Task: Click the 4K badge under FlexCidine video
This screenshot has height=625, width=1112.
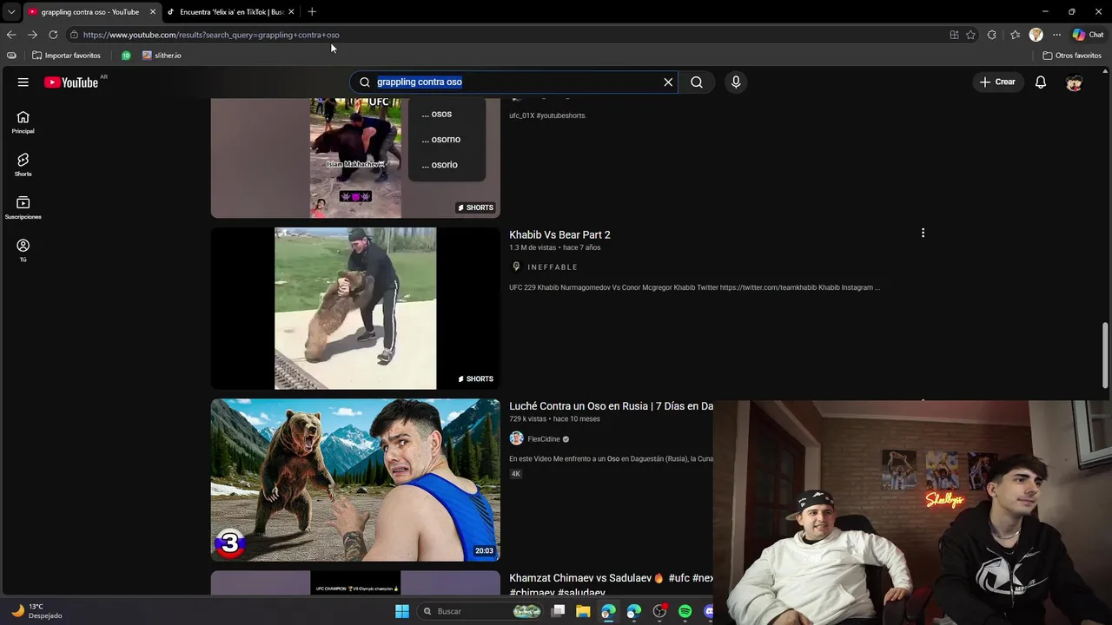Action: click(516, 474)
